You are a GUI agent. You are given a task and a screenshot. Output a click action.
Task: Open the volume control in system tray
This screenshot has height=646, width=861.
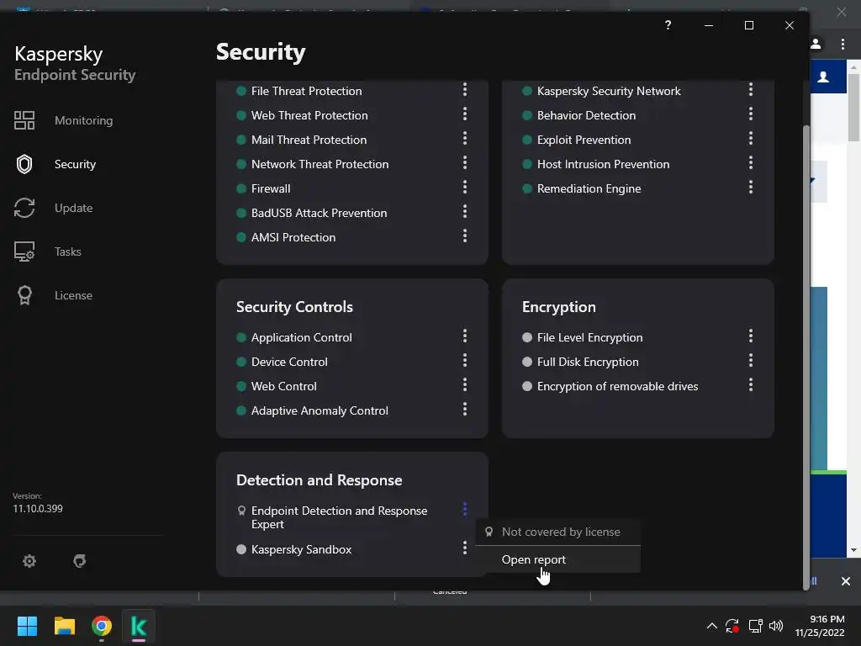pos(776,626)
